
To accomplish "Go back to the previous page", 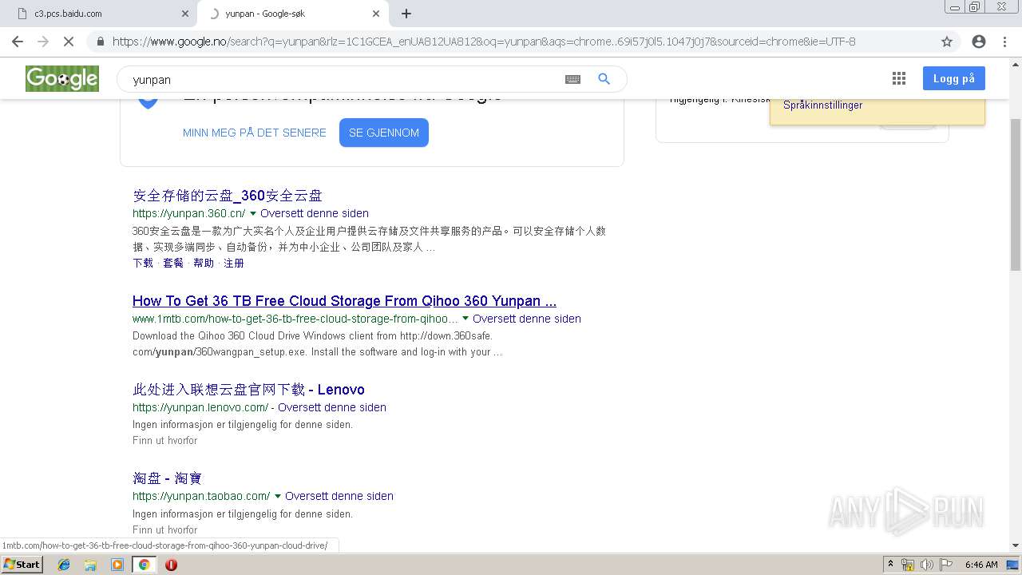I will (18, 42).
